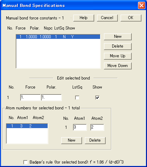Click the Atom2 input field
The image size is (147, 167).
click(97, 127)
